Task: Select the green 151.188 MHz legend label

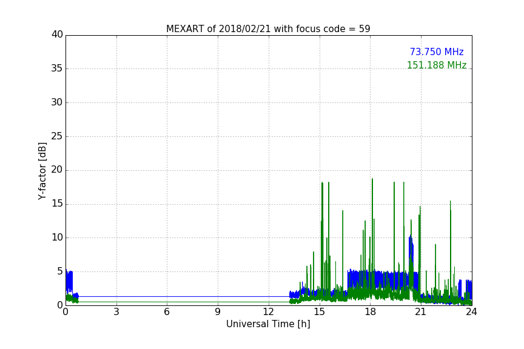Action: click(437, 65)
